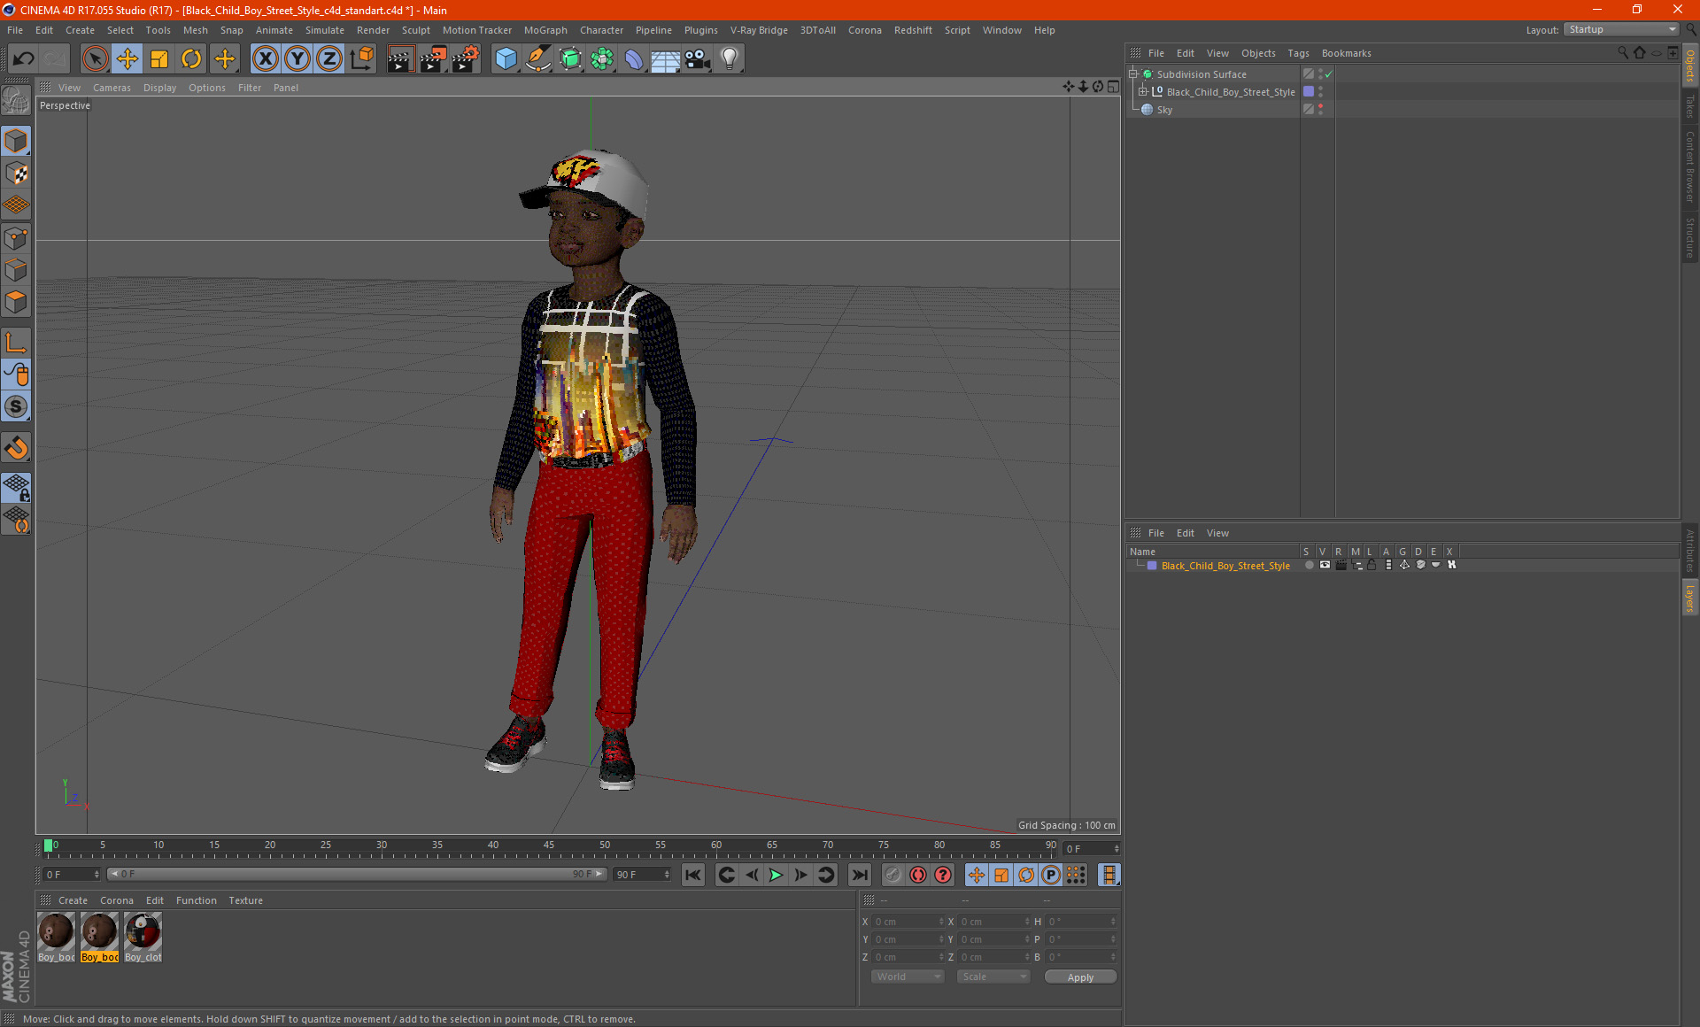
Task: Click the Undo arrow icon
Action: coord(24,58)
